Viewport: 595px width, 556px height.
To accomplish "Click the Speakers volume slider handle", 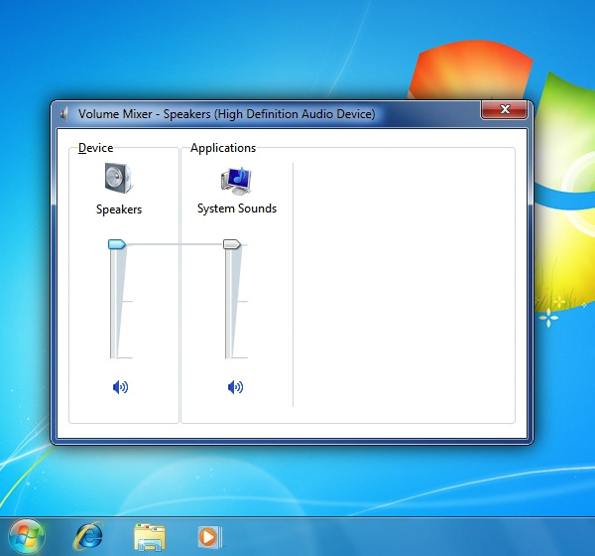I will 117,243.
